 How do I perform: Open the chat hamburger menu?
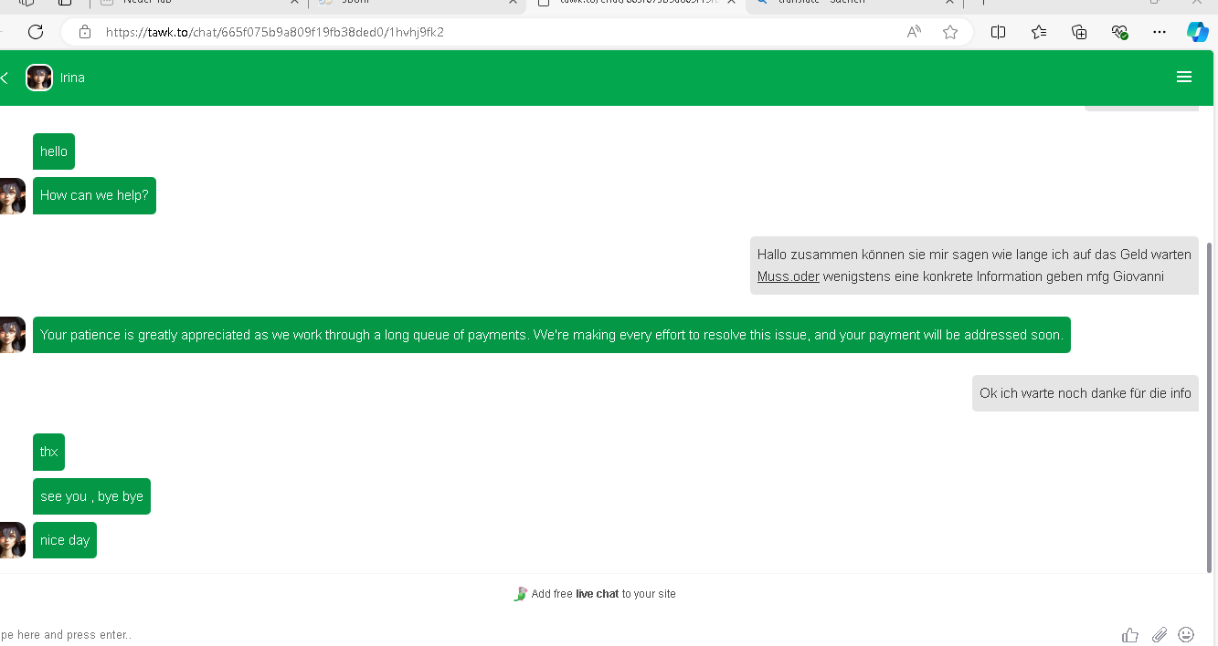coord(1183,78)
